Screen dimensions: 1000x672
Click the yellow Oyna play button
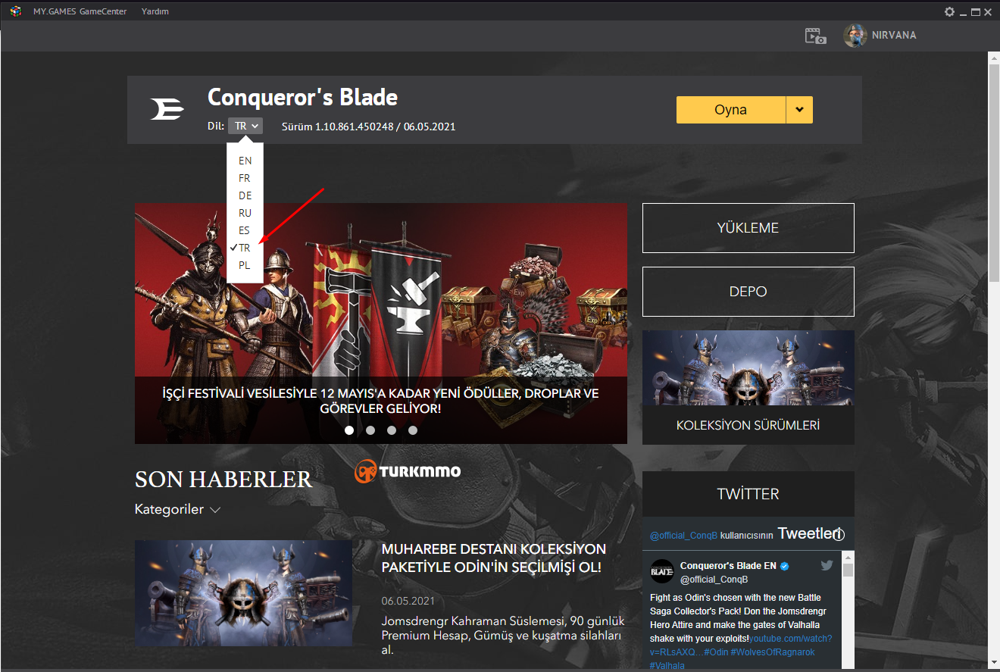(x=731, y=110)
